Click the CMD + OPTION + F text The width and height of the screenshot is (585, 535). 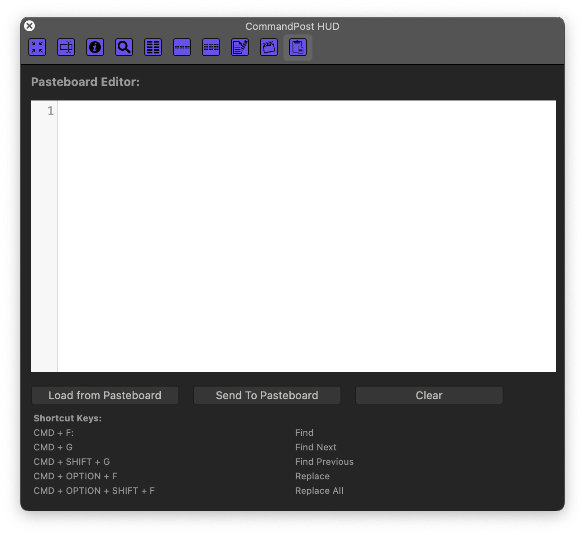pos(75,476)
